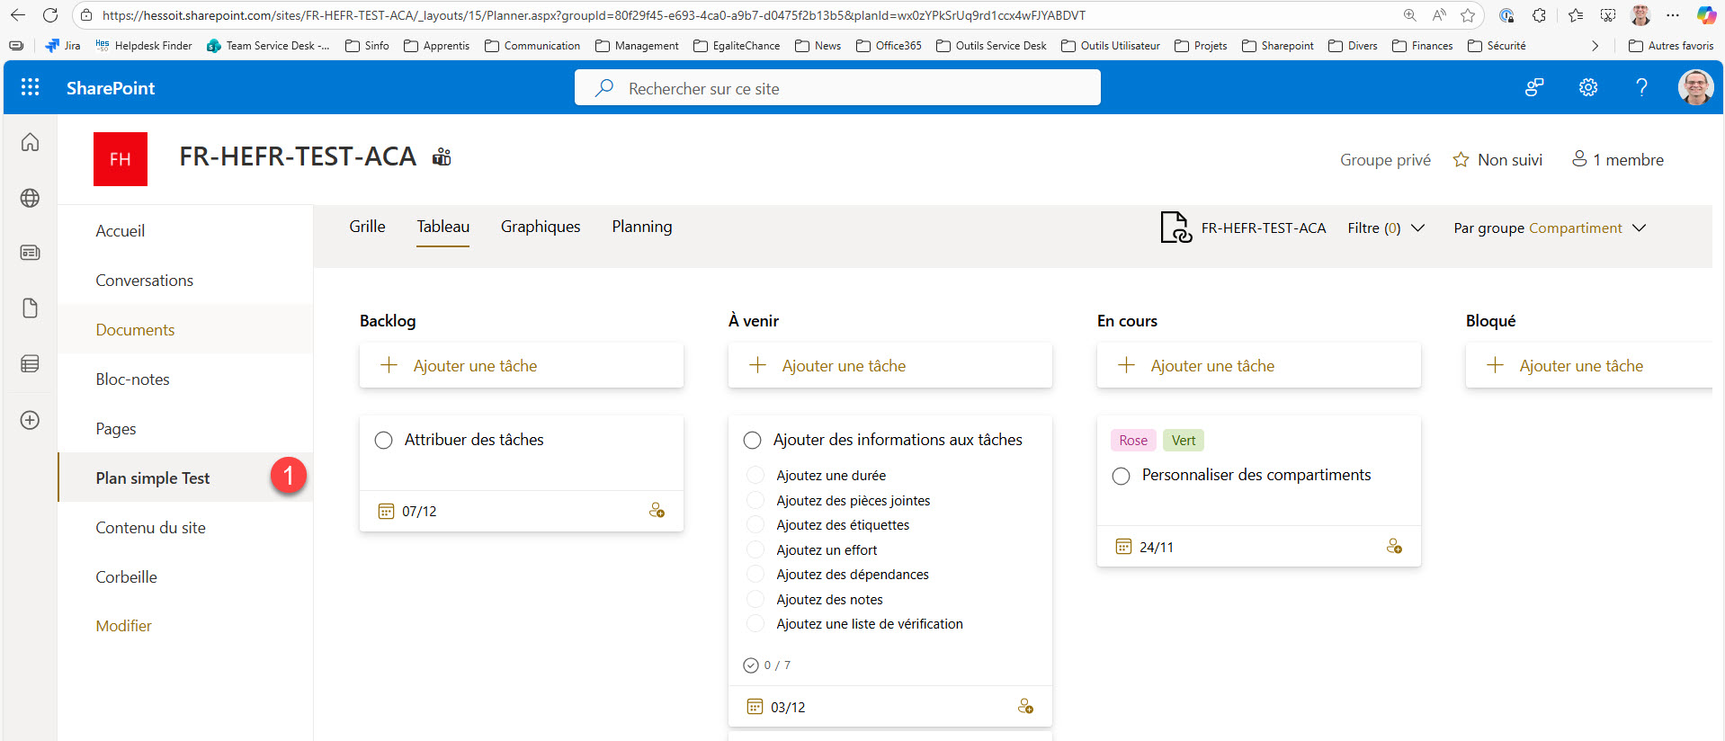This screenshot has width=1725, height=741.
Task: Mark Personnaliser des compartiments as complete
Action: pyautogui.click(x=1121, y=476)
